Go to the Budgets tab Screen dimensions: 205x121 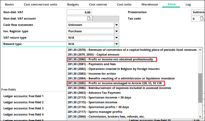(x=73, y=5)
